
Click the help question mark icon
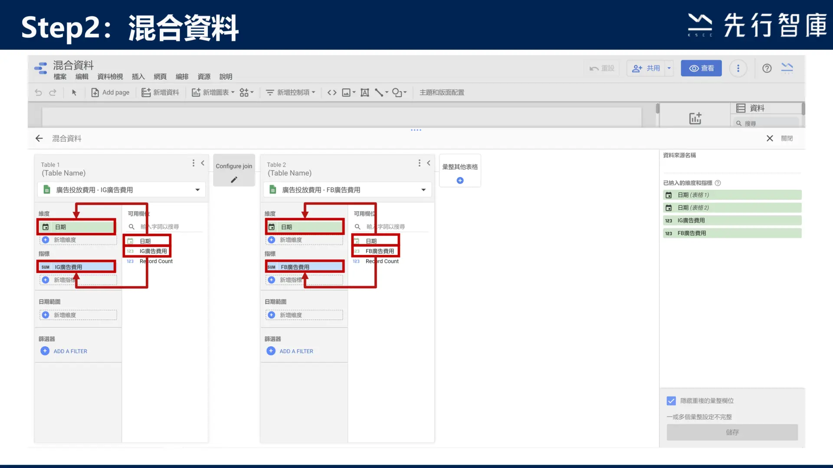[x=767, y=68]
